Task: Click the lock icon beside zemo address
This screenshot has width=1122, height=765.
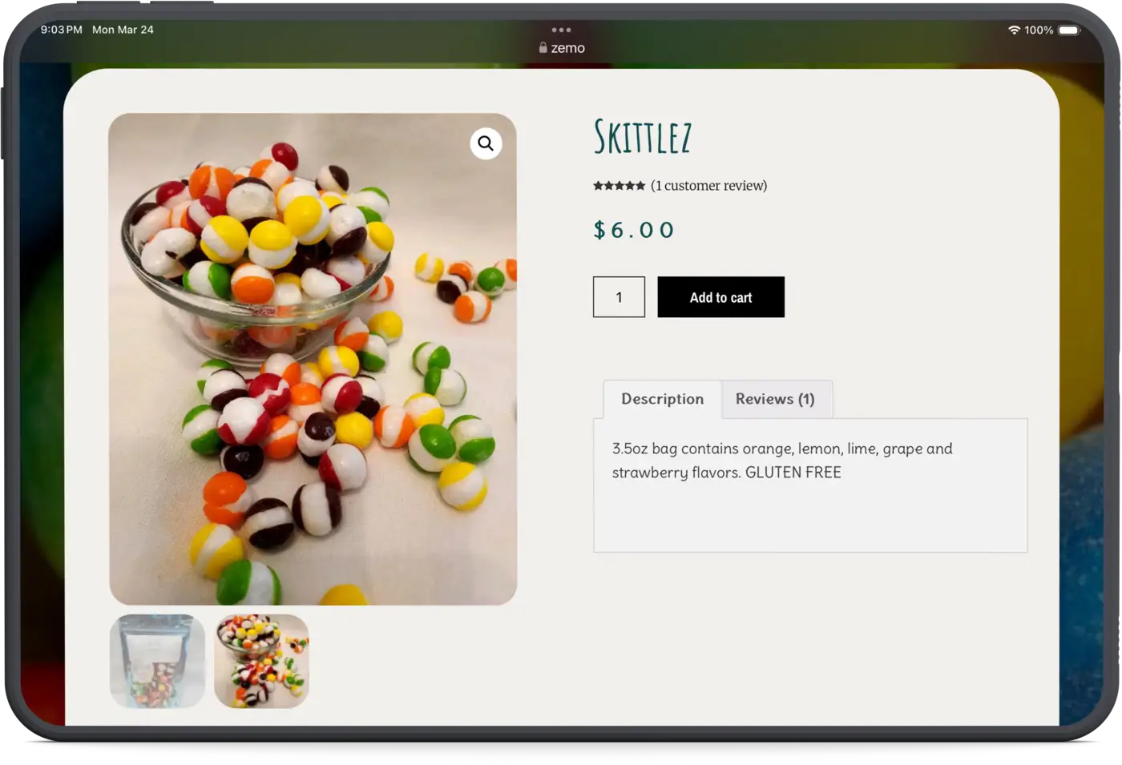Action: coord(543,48)
